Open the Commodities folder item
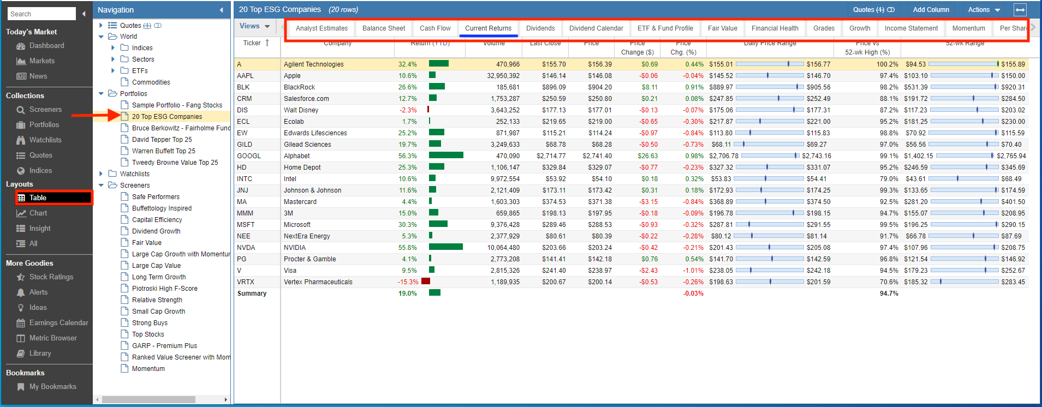 point(151,82)
